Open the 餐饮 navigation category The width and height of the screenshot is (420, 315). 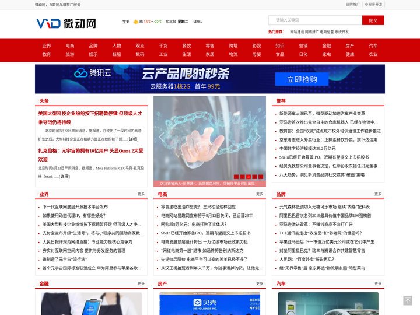[x=187, y=46]
